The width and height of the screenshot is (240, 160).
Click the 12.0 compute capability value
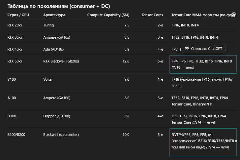[x=126, y=61]
